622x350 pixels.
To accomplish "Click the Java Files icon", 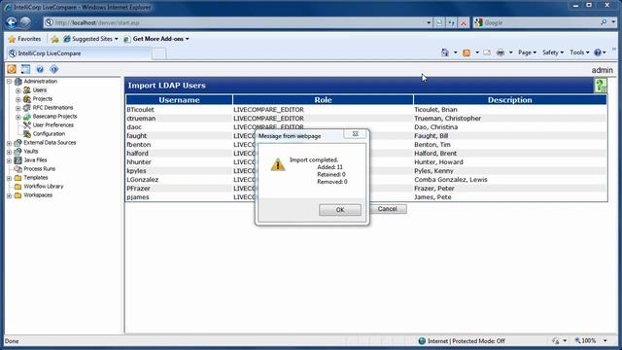I will [x=17, y=159].
